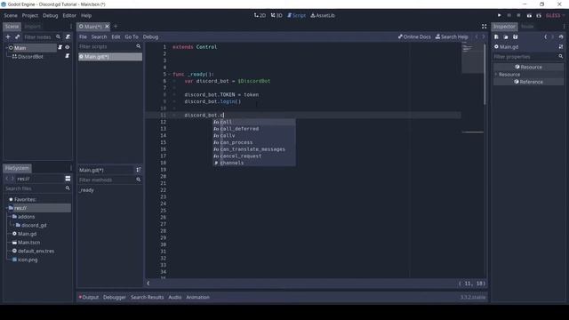The width and height of the screenshot is (569, 320).
Task: Open the Search Results panel
Action: pos(147,297)
